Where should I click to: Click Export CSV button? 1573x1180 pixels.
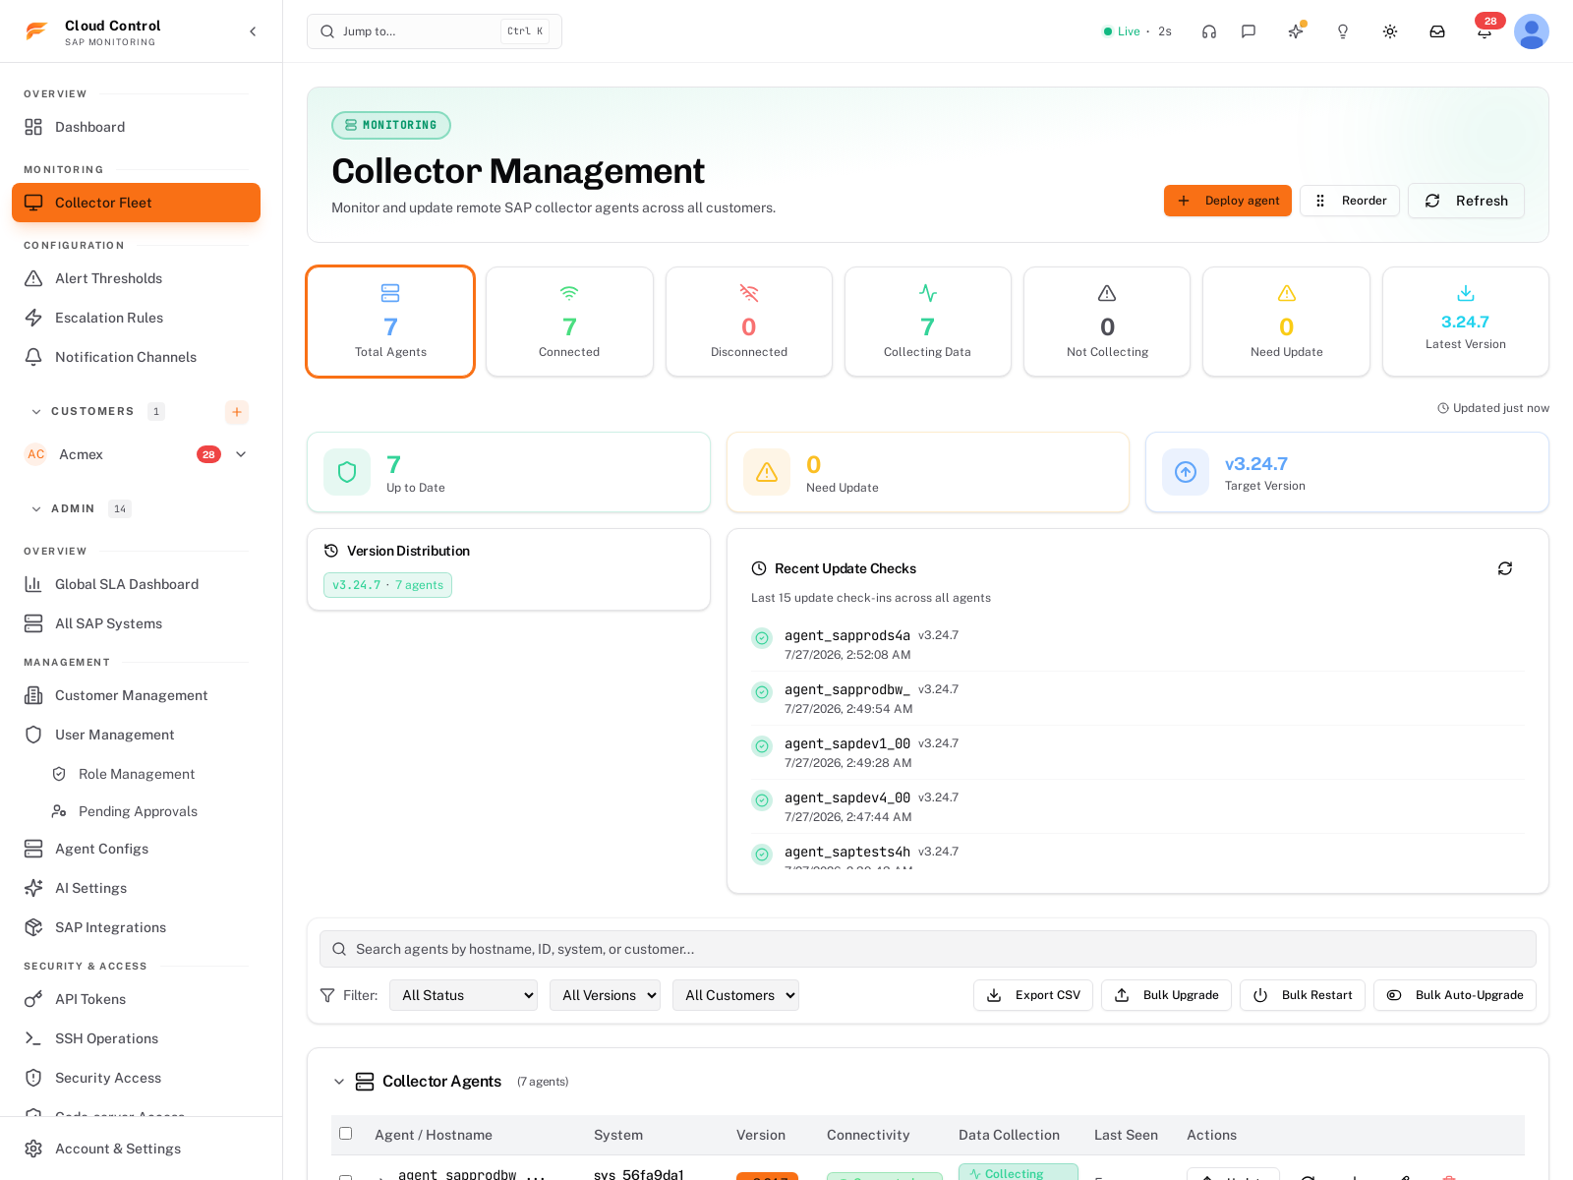[1033, 995]
